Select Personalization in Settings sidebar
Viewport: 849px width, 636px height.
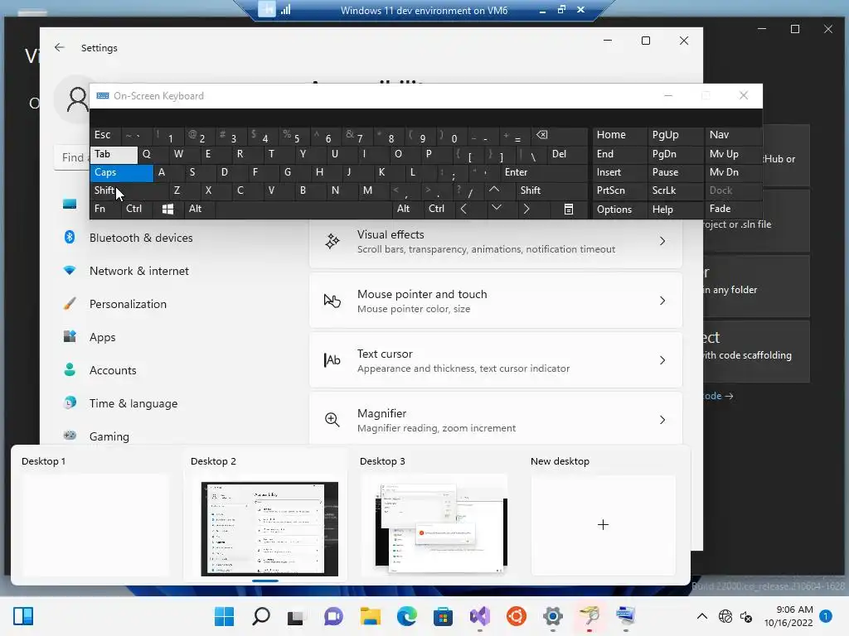[128, 304]
